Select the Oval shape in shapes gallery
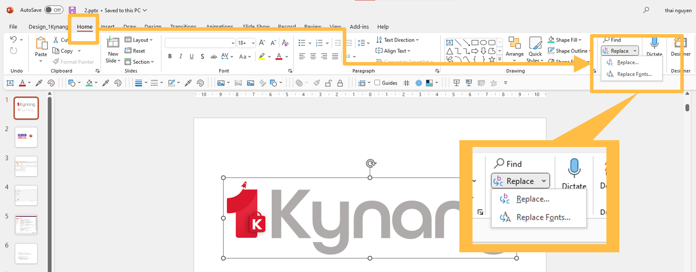 pyautogui.click(x=483, y=43)
